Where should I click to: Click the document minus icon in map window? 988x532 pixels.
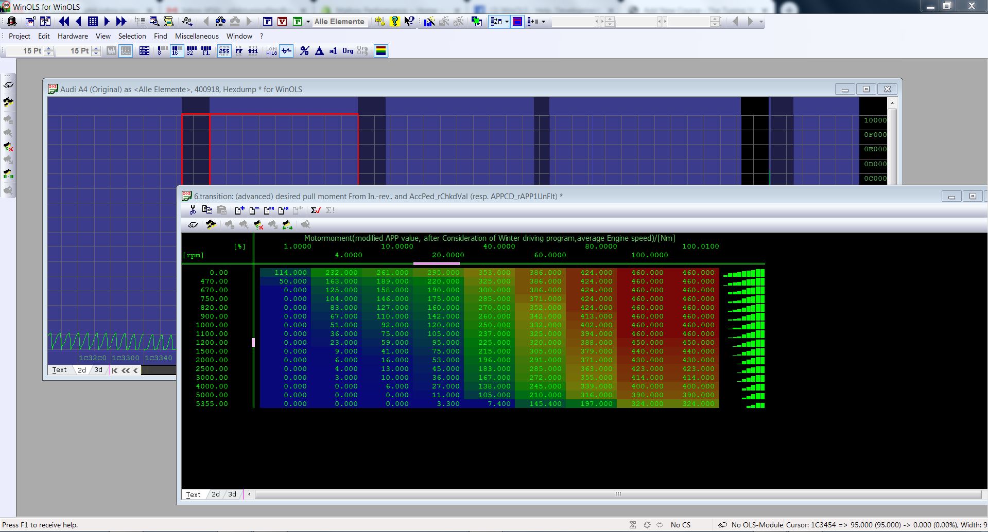point(254,210)
